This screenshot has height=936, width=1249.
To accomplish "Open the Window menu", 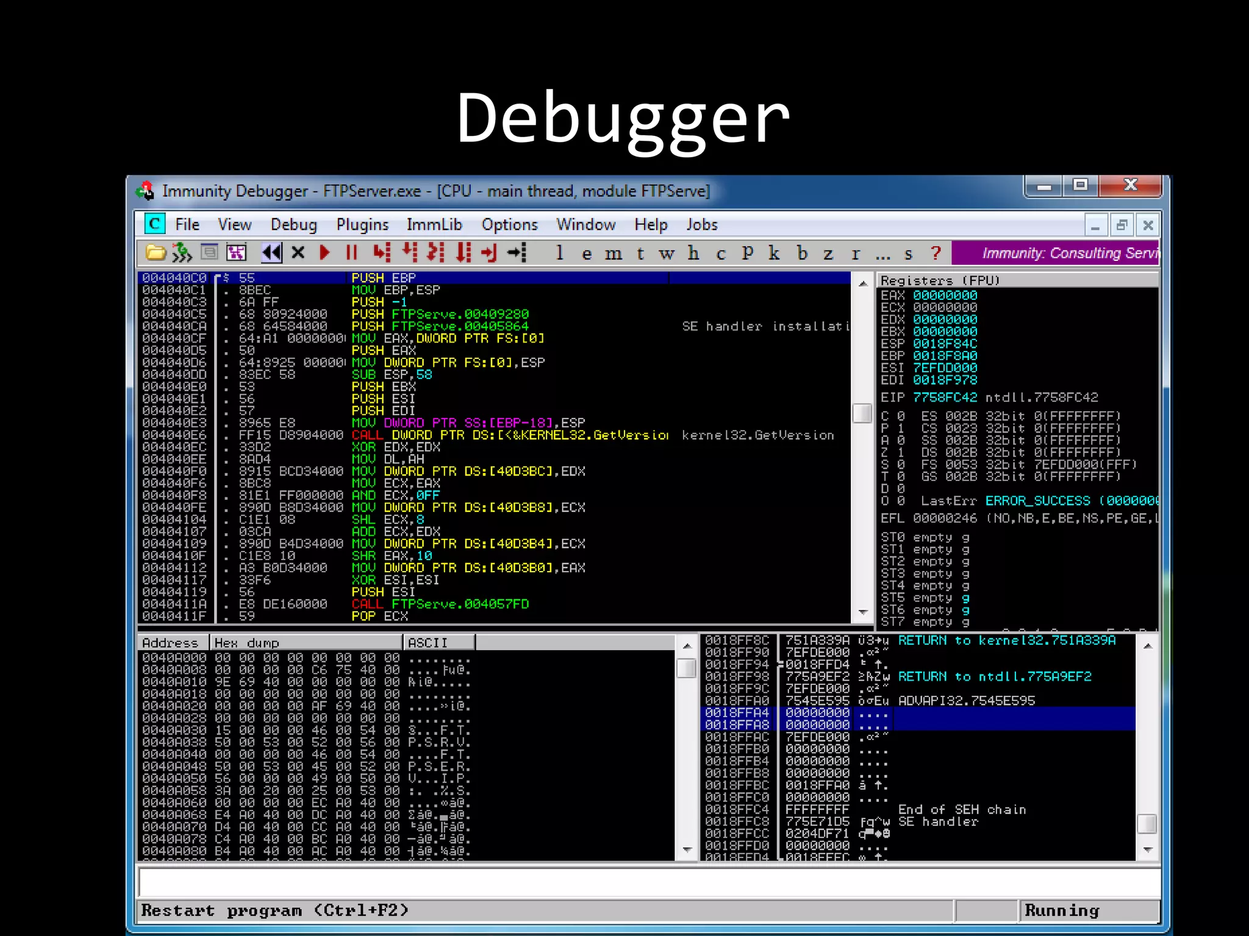I will tap(586, 224).
